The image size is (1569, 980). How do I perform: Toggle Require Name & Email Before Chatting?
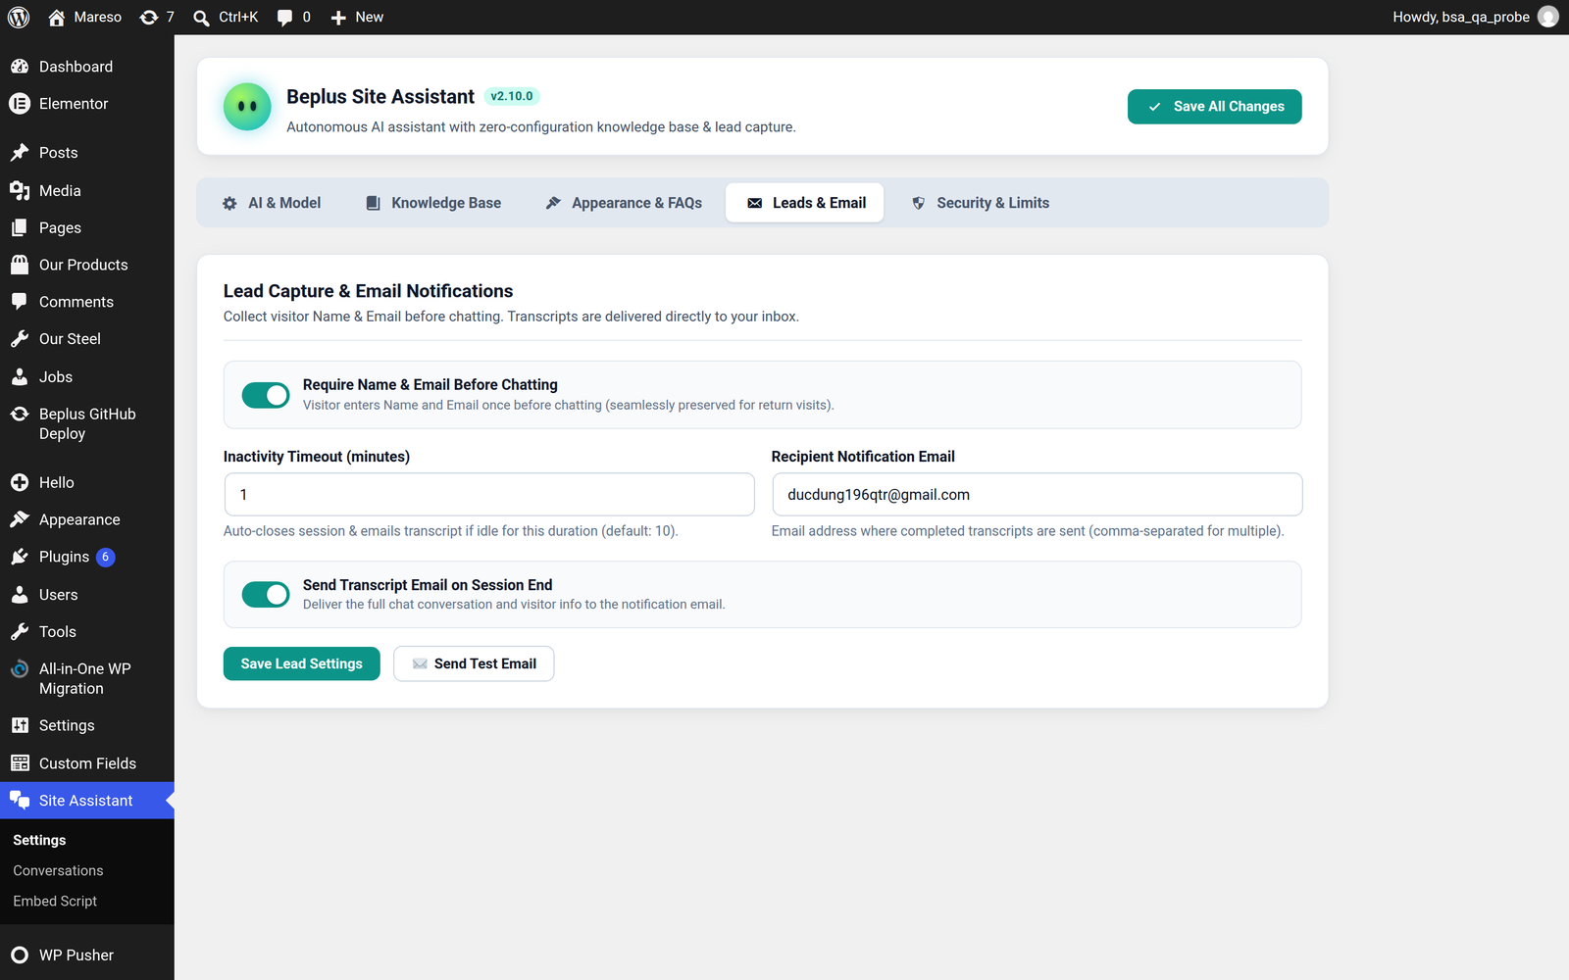coord(266,395)
